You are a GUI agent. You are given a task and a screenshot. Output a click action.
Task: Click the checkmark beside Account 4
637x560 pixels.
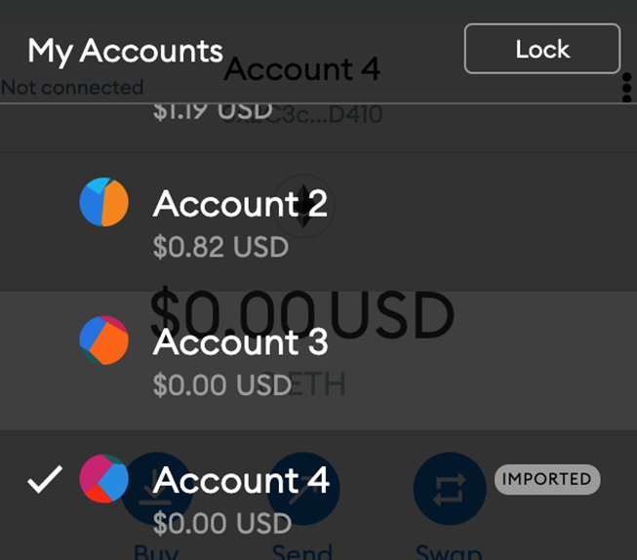point(44,479)
